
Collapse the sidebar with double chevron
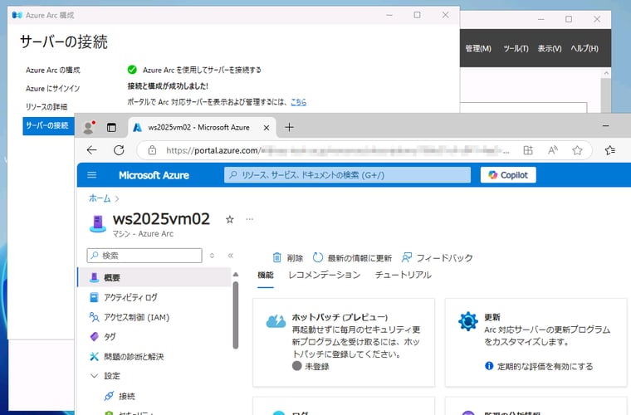point(231,256)
